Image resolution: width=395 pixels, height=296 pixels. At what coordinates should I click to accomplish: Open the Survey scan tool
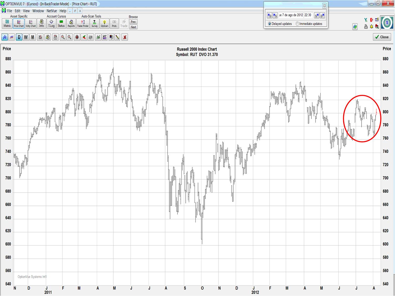pos(95,23)
